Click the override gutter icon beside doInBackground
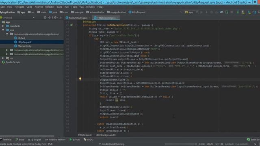This screenshot has height=146, width=260. 71,25
